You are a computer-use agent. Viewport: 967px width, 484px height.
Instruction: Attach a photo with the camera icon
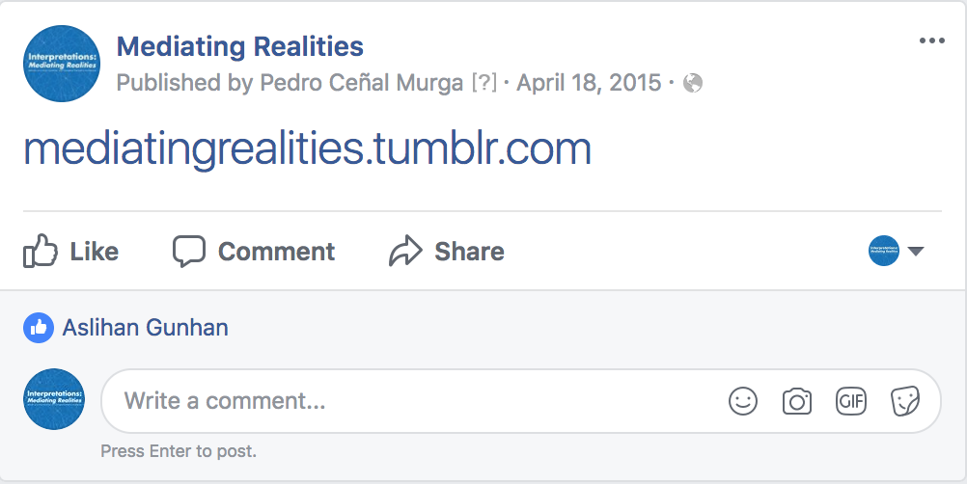click(797, 401)
